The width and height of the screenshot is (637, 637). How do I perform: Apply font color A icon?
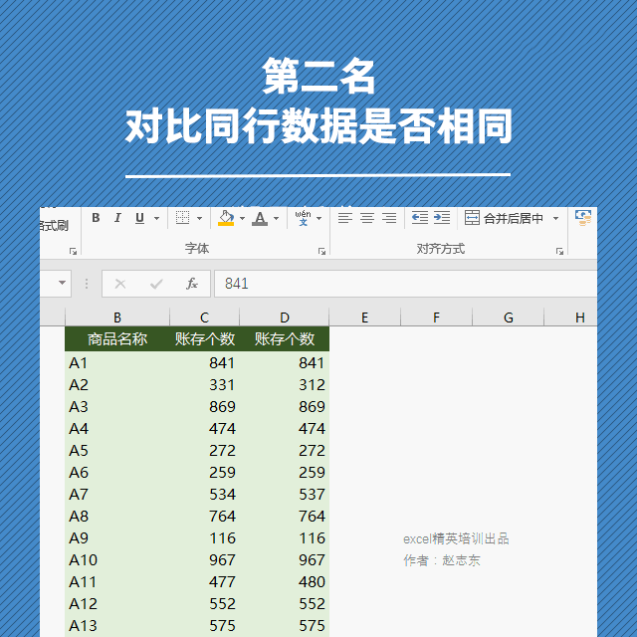point(260,218)
